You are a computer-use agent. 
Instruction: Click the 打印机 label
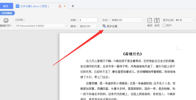tap(20, 20)
